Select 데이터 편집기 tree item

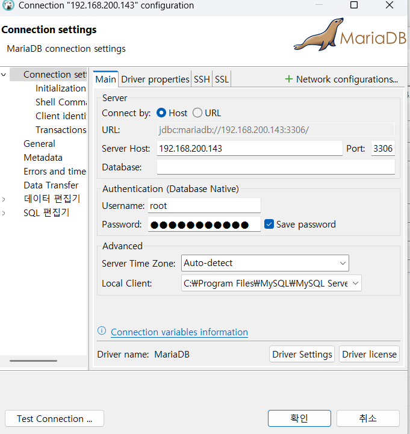click(x=52, y=199)
